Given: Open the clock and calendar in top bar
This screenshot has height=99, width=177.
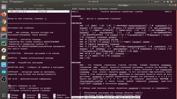Looking at the screenshot, I should tap(93, 2).
